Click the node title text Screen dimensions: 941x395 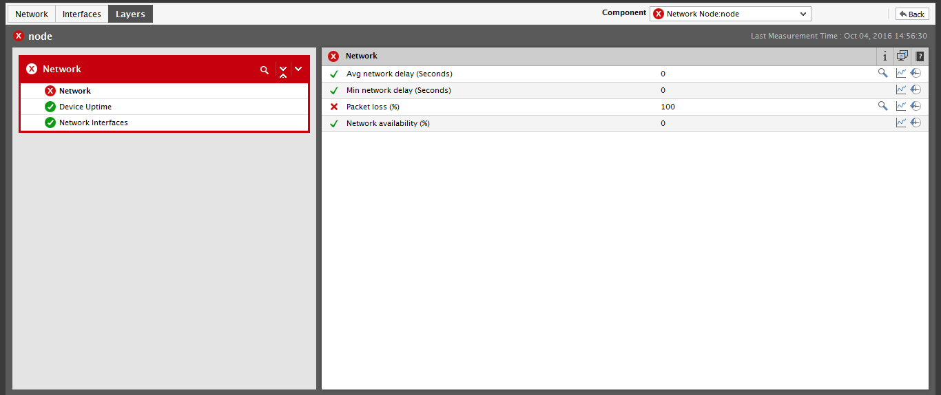40,36
